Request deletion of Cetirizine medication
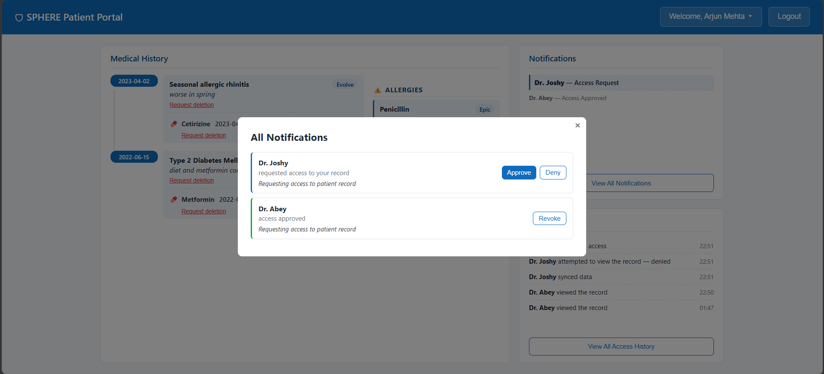This screenshot has width=824, height=374. pos(203,135)
